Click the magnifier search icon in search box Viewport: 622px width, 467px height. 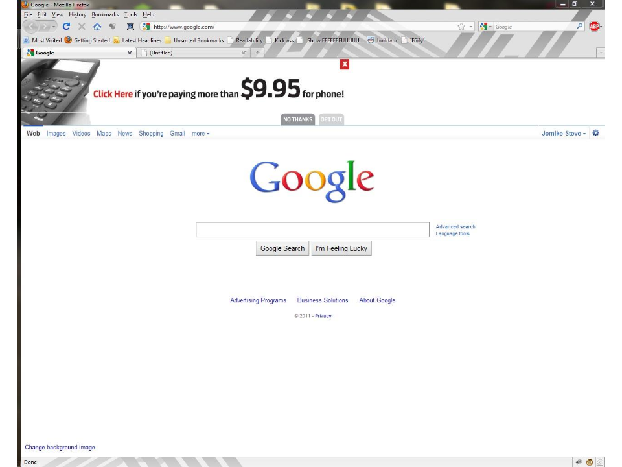click(x=579, y=27)
